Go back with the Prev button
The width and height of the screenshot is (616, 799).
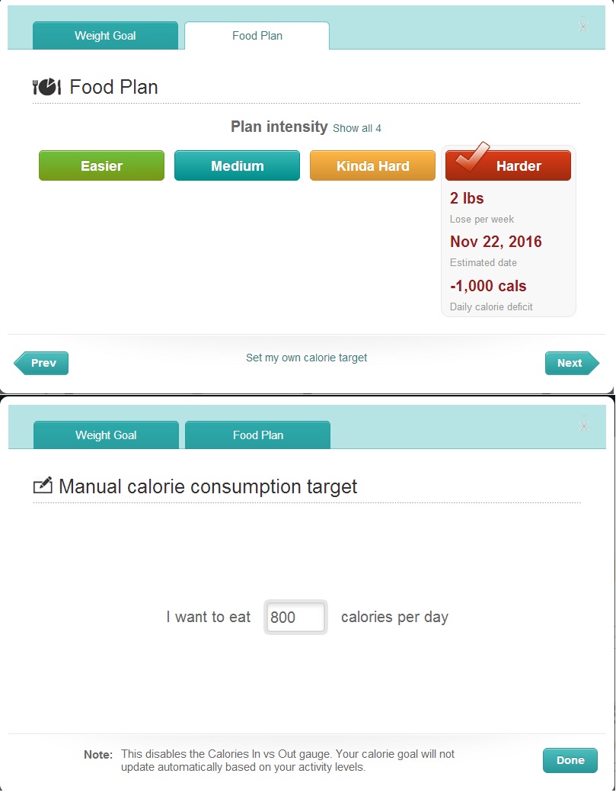pos(41,364)
